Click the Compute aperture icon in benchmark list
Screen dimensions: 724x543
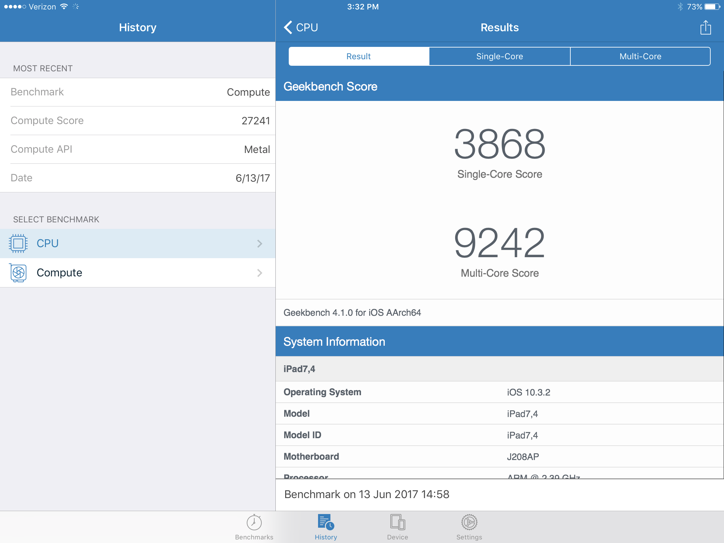18,273
